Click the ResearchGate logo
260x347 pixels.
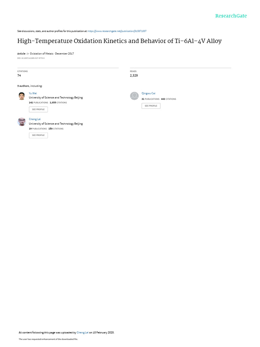click(231, 16)
